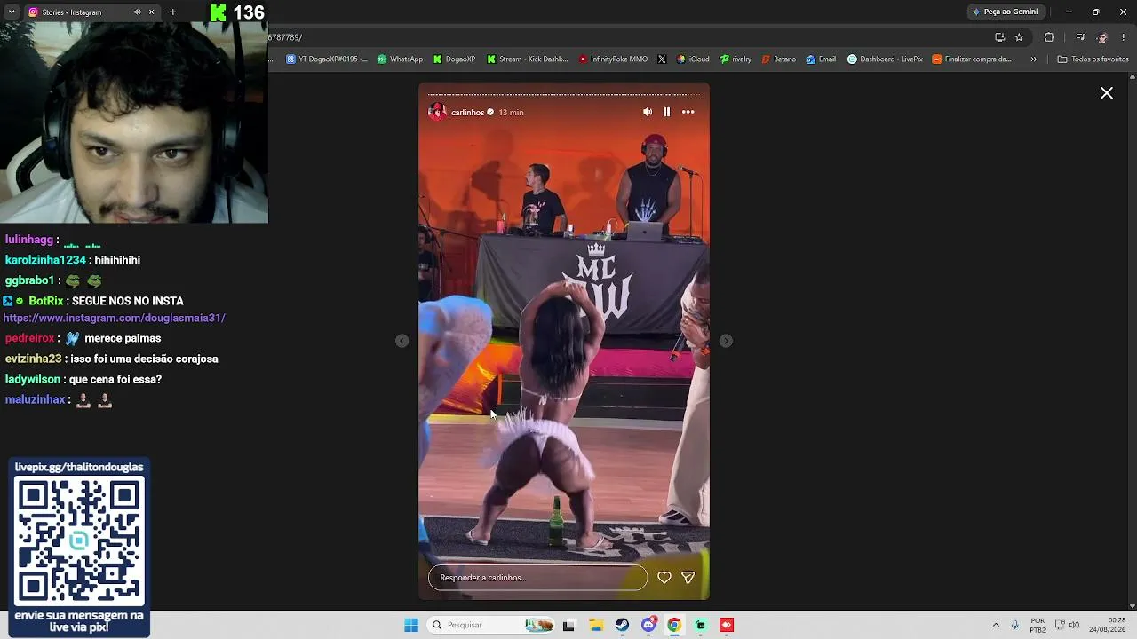The height and width of the screenshot is (639, 1137).
Task: Click the 'evizinha23' chat username
Action: [34, 359]
